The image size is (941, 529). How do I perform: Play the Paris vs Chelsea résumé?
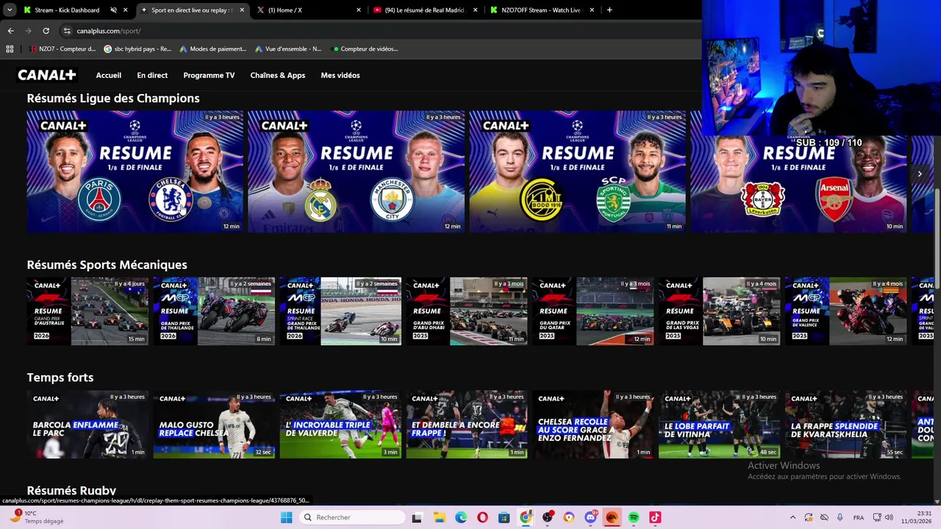click(135, 171)
